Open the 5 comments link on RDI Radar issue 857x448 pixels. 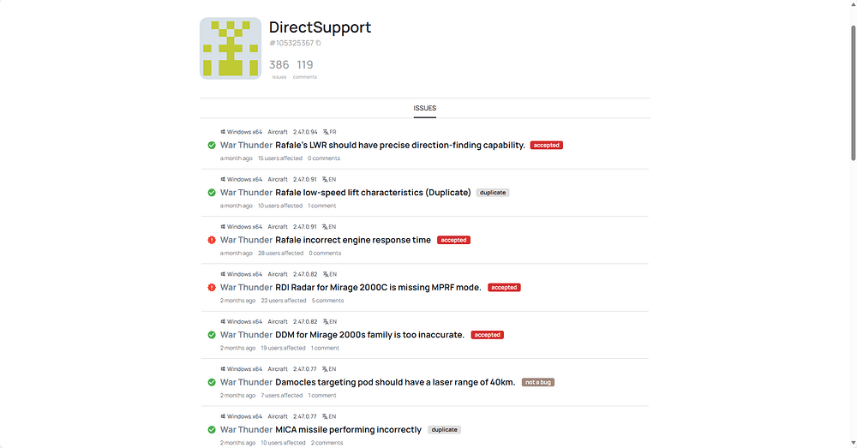pos(327,301)
